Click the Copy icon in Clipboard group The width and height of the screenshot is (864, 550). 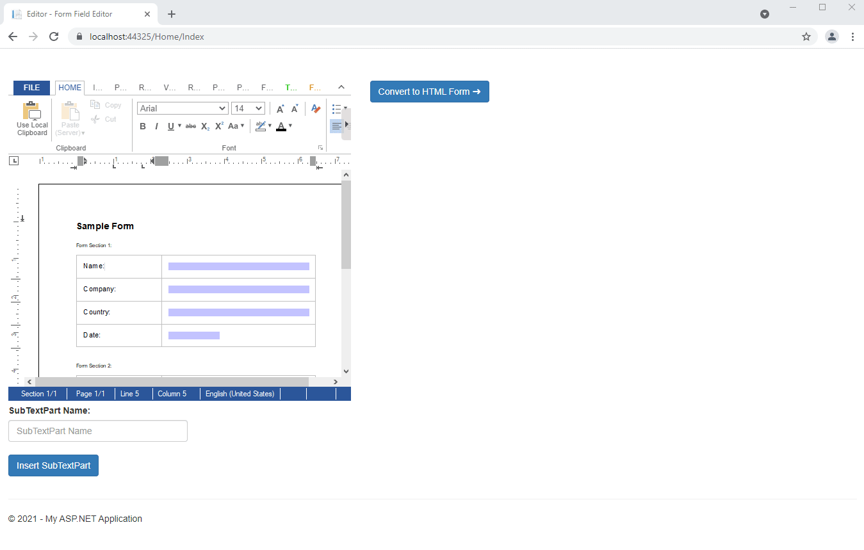point(95,104)
